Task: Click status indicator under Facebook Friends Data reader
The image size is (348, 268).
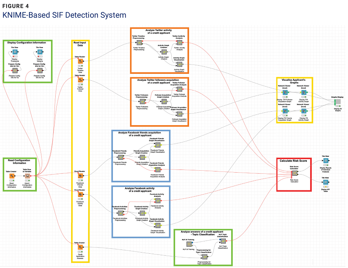Action: [x=80, y=180]
